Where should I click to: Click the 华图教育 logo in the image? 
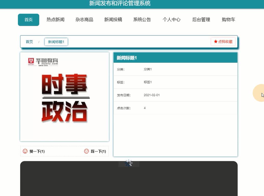43,62
